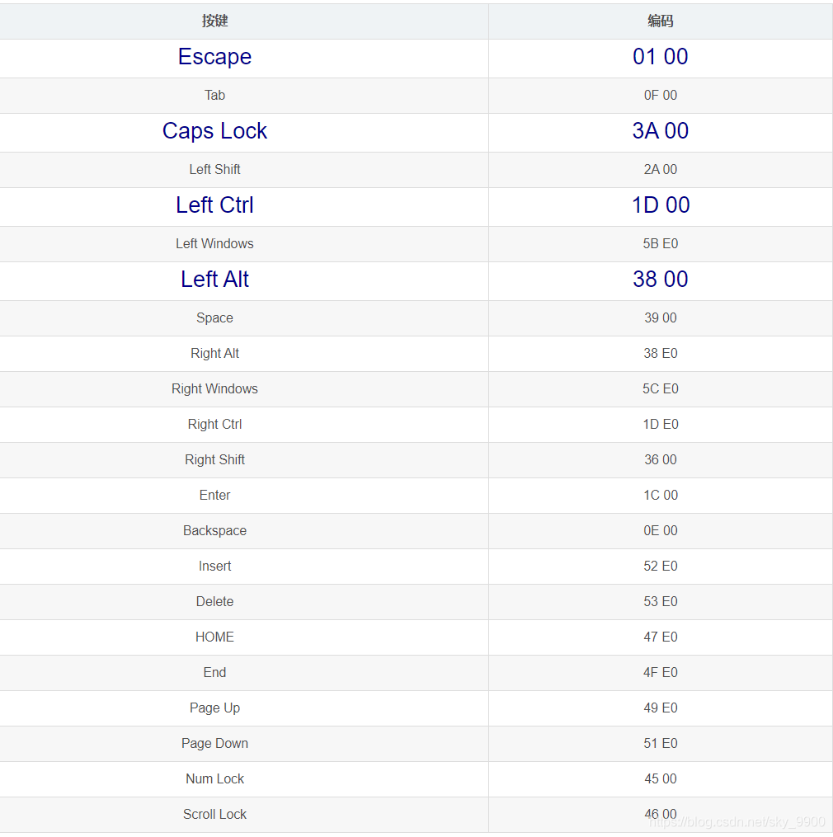This screenshot has width=833, height=837.
Task: Select the code 51 E0
Action: pos(661,744)
